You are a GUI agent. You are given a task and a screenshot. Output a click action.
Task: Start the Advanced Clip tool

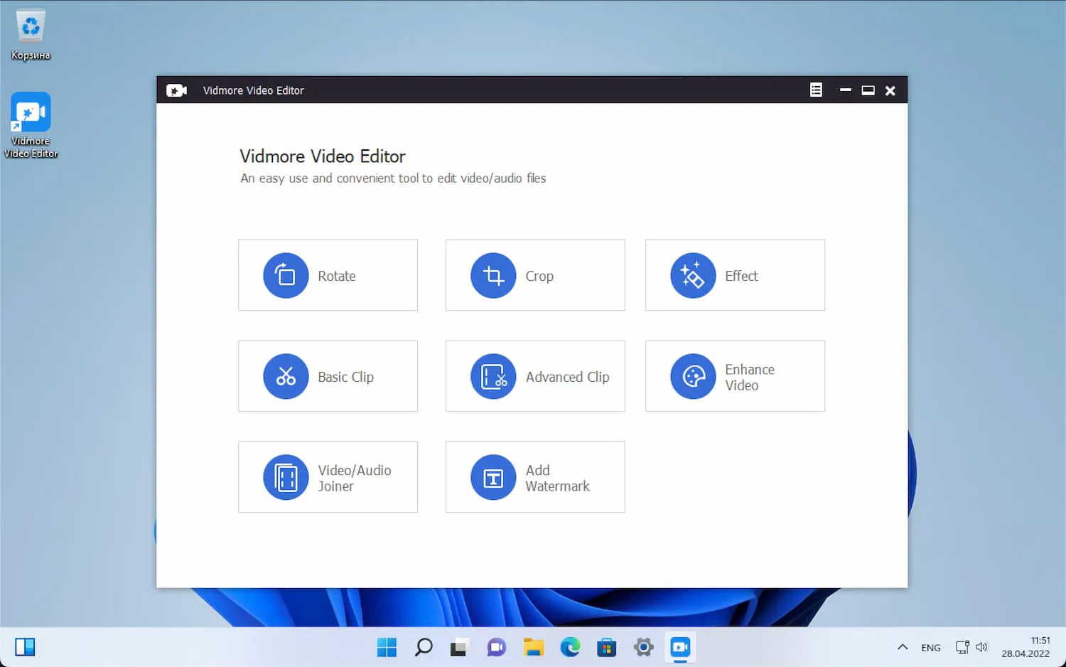535,376
